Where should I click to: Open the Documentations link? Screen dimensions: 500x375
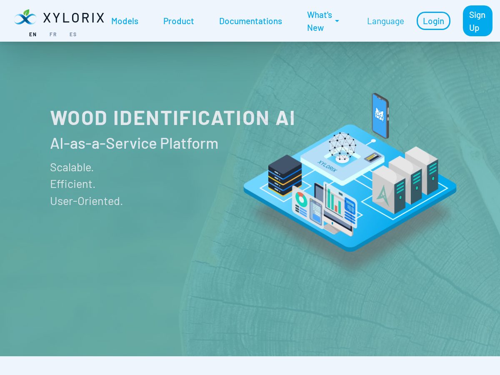[250, 21]
